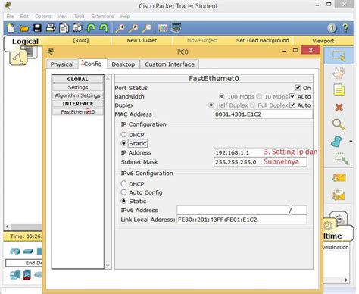The image size is (359, 294).
Task: Click the Paste icon in toolbar
Action: (77, 28)
